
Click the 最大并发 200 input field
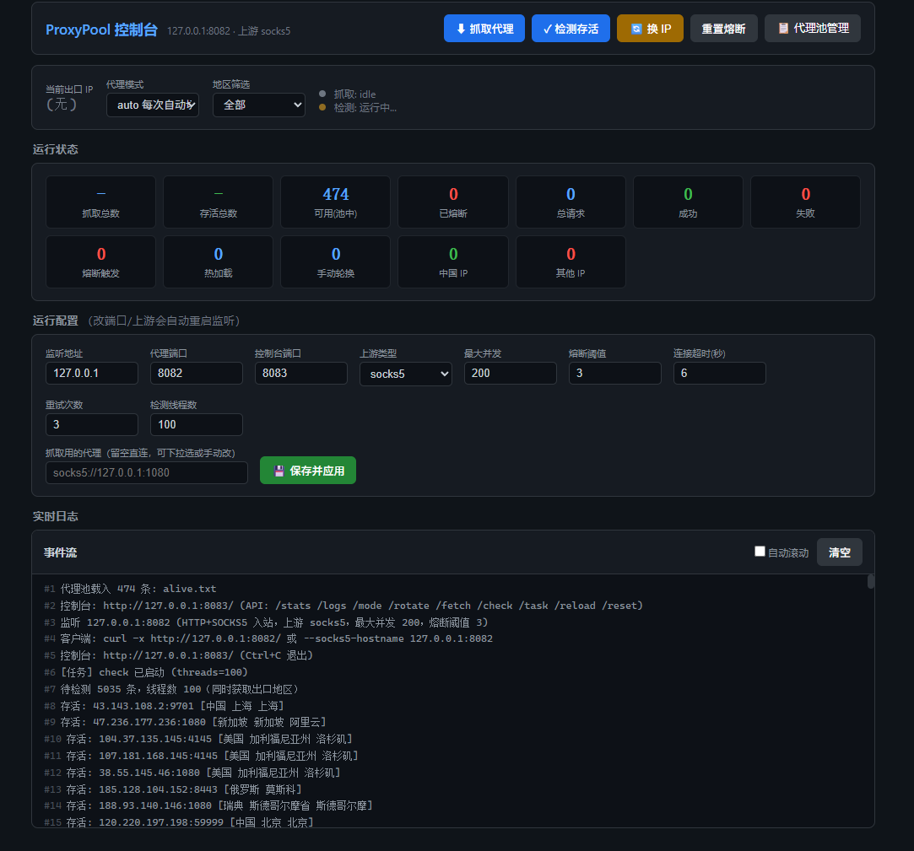tap(510, 373)
